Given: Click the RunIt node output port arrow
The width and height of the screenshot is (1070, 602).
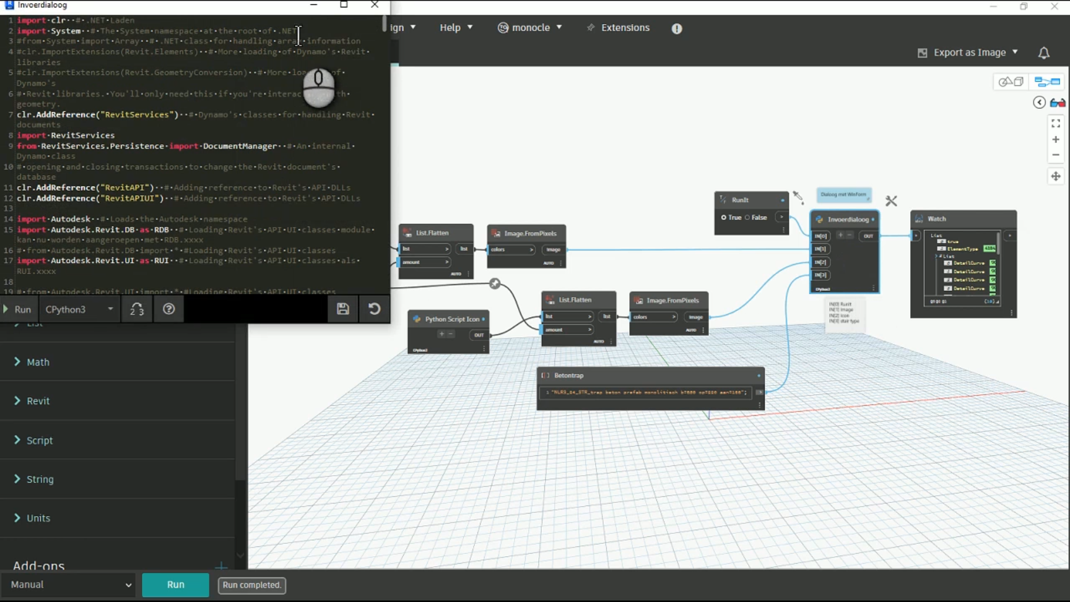Looking at the screenshot, I should (x=781, y=217).
